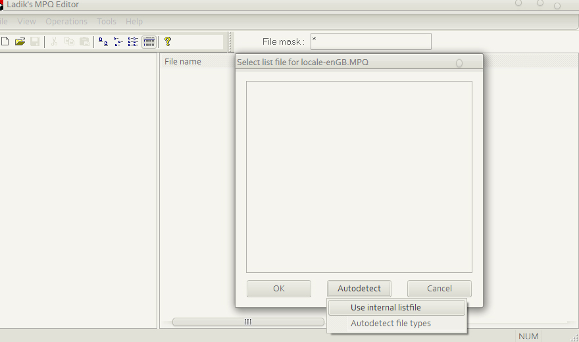Click into the File mask field

[x=370, y=41]
